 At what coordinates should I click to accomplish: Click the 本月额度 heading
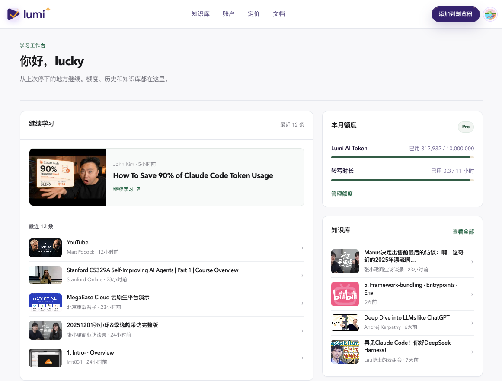point(344,125)
